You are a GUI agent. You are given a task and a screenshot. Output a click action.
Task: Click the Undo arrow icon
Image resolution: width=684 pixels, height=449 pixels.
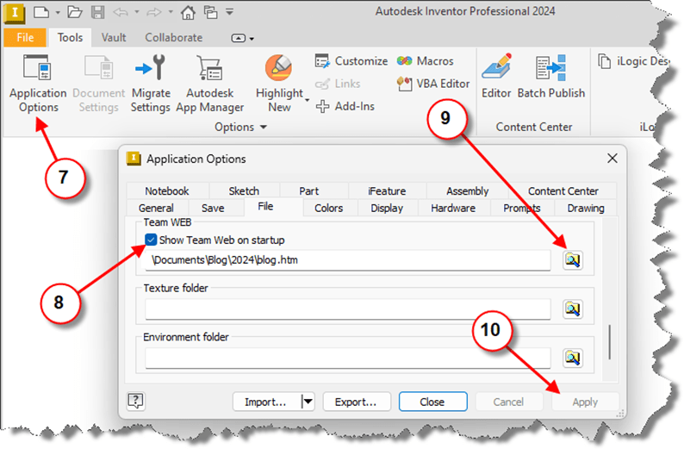point(121,12)
